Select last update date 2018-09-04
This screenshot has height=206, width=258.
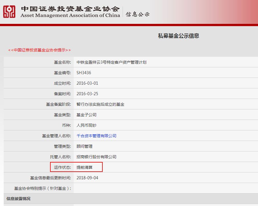[x=87, y=178]
